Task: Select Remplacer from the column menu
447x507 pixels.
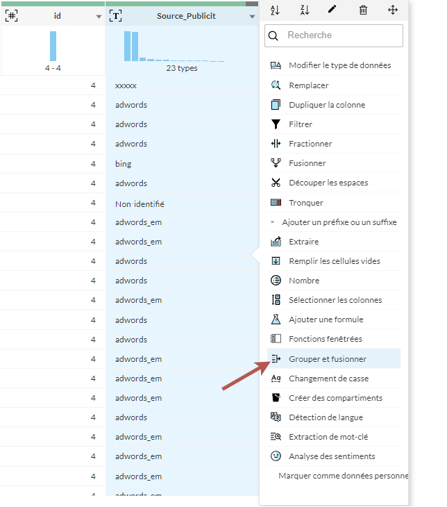Action: [308, 85]
